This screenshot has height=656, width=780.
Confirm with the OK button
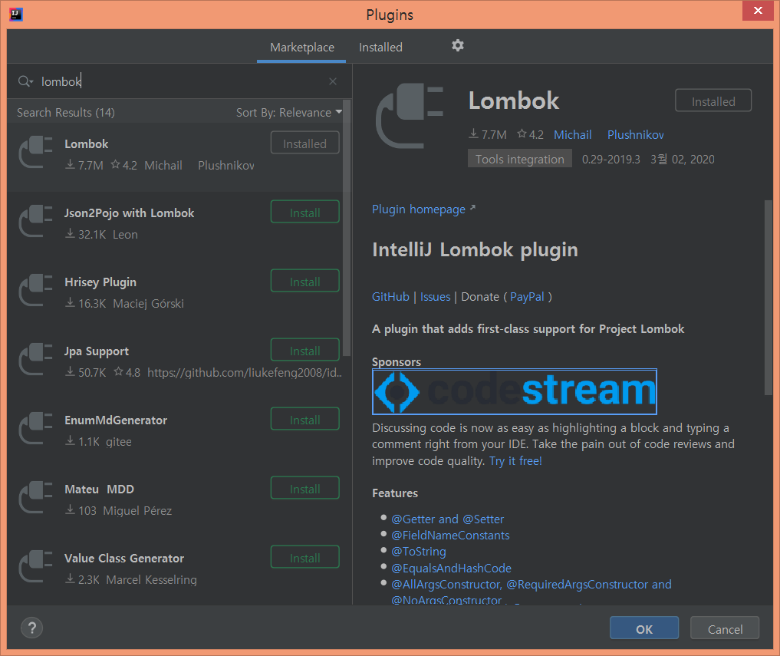point(643,628)
